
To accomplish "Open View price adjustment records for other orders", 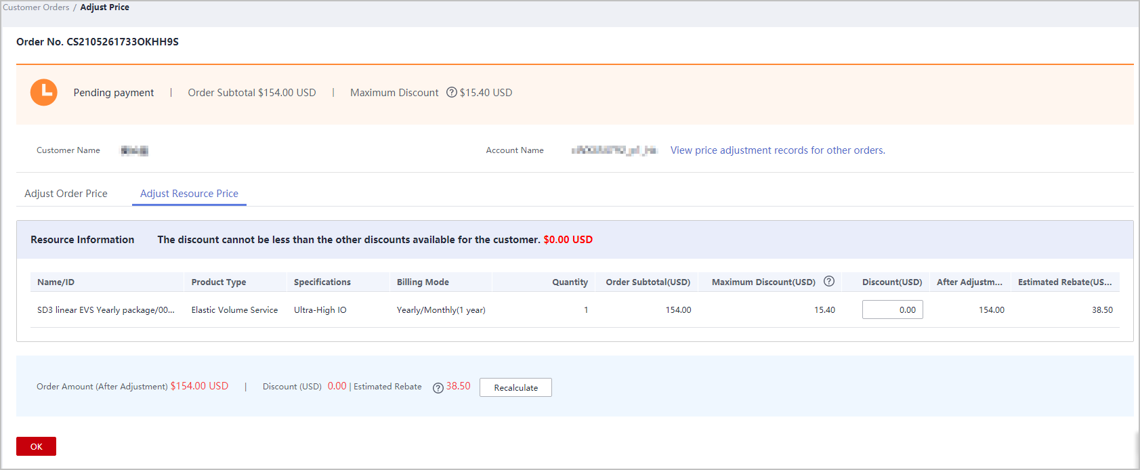I will coord(777,150).
